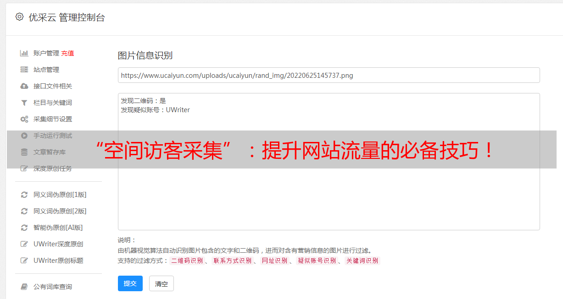Viewport: 563px width, 299px height.
Task: Go to 公有词库查询
Action: click(53, 287)
